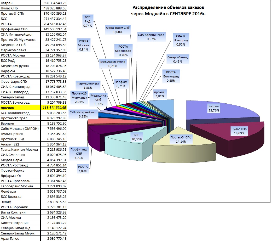Click the Северо-Запад Мурм table cell
The image size is (272, 241).
pos(20,233)
